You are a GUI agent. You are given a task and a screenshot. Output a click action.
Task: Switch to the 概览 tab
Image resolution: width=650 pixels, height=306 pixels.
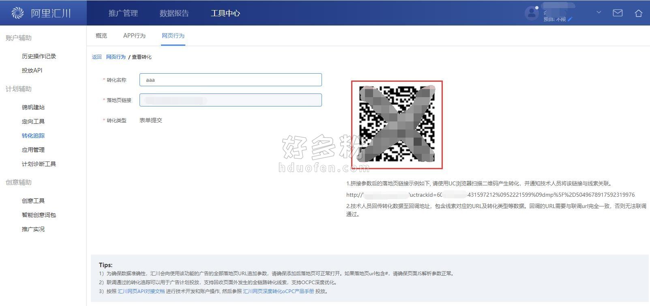tap(101, 36)
